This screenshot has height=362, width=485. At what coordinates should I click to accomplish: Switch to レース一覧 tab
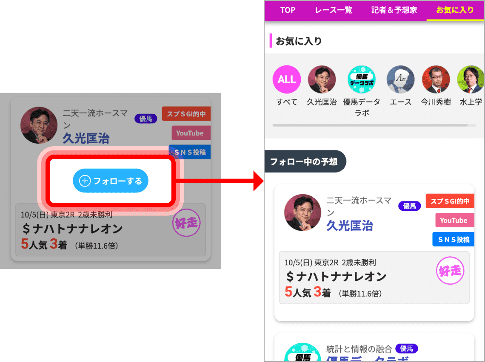coord(334,10)
